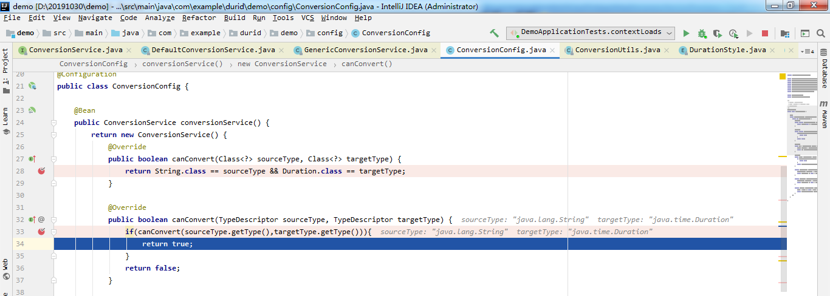Screen dimensions: 830x296
Task: Open the Learn tool window
Action: click(x=5, y=120)
